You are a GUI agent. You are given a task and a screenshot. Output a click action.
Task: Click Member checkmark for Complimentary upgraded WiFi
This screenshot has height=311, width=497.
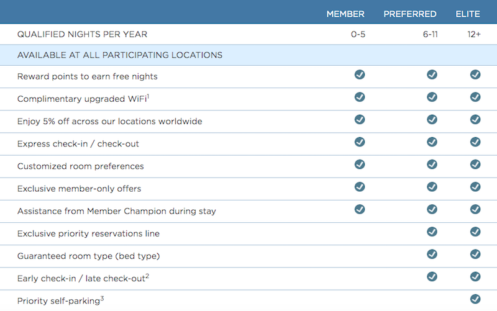click(360, 97)
